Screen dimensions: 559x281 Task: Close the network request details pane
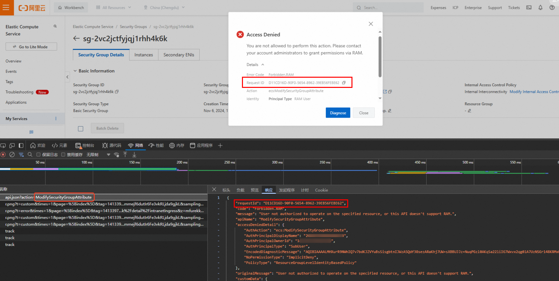coord(214,190)
